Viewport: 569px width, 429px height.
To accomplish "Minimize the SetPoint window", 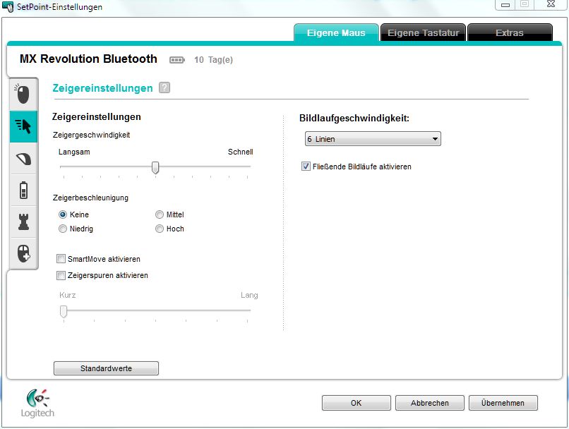I will coord(505,5).
